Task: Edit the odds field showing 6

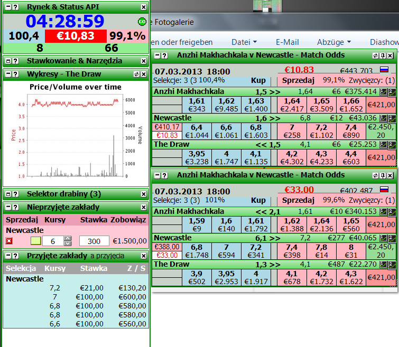Action: click(x=53, y=241)
